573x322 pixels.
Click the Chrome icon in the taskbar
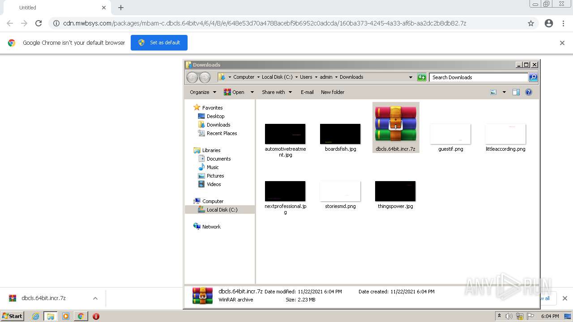tap(81, 316)
